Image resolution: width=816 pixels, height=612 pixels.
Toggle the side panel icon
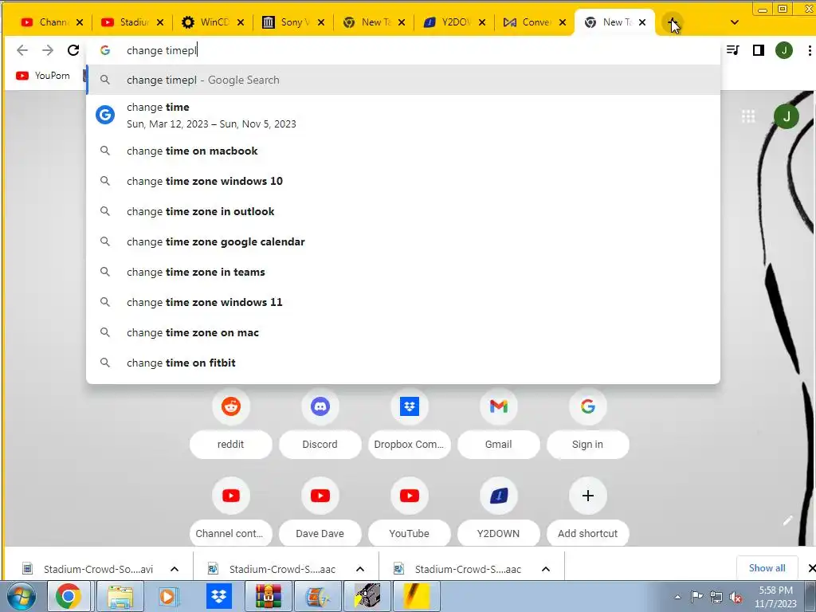759,50
